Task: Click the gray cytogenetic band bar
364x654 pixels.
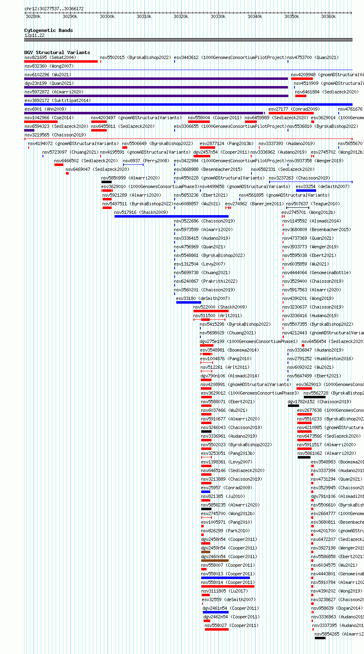Action: (x=188, y=40)
